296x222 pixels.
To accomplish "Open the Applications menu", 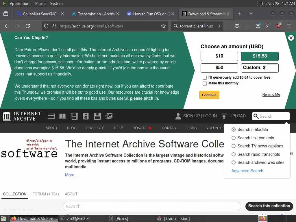I will click(x=21, y=3).
